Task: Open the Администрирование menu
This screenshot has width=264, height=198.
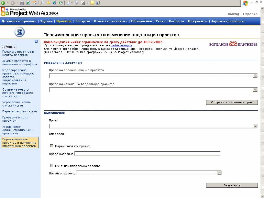Action: point(228,21)
